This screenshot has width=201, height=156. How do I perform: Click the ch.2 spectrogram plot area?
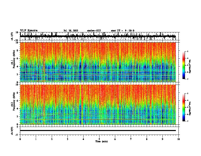(98, 105)
